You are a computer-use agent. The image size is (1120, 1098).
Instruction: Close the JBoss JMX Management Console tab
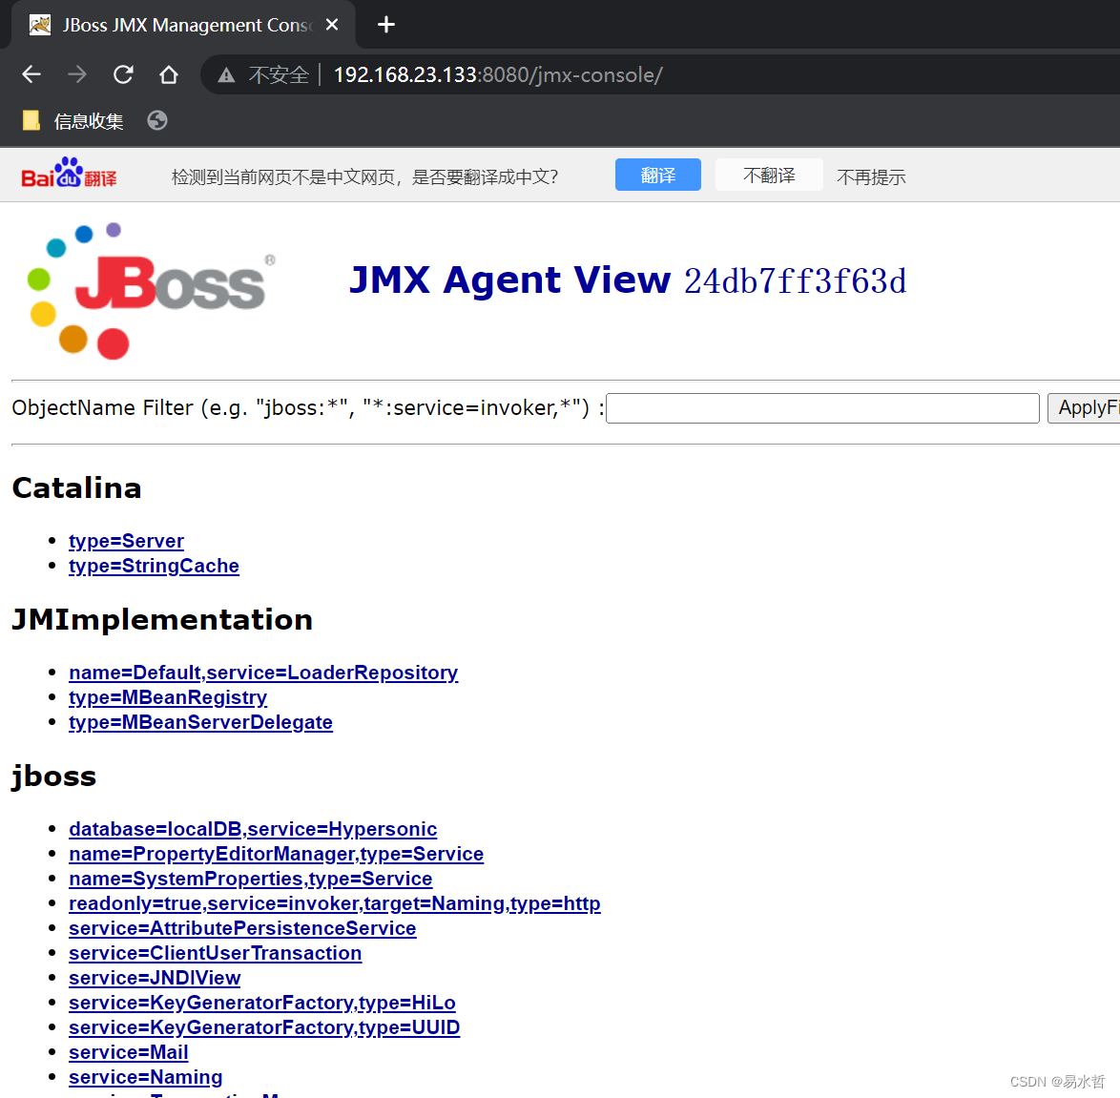(x=331, y=25)
